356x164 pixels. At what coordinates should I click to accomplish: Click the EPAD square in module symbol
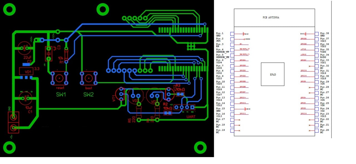click(273, 74)
